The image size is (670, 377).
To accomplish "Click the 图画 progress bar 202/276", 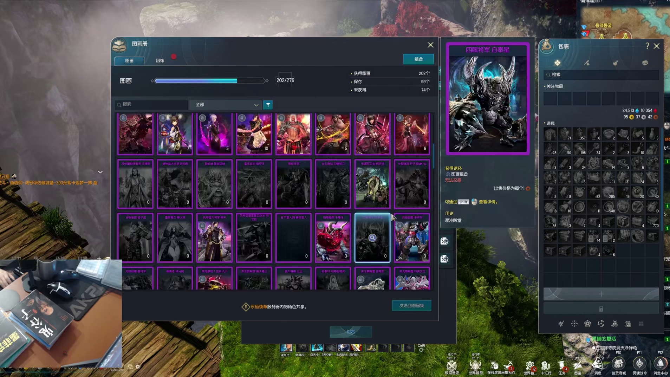I will (209, 81).
